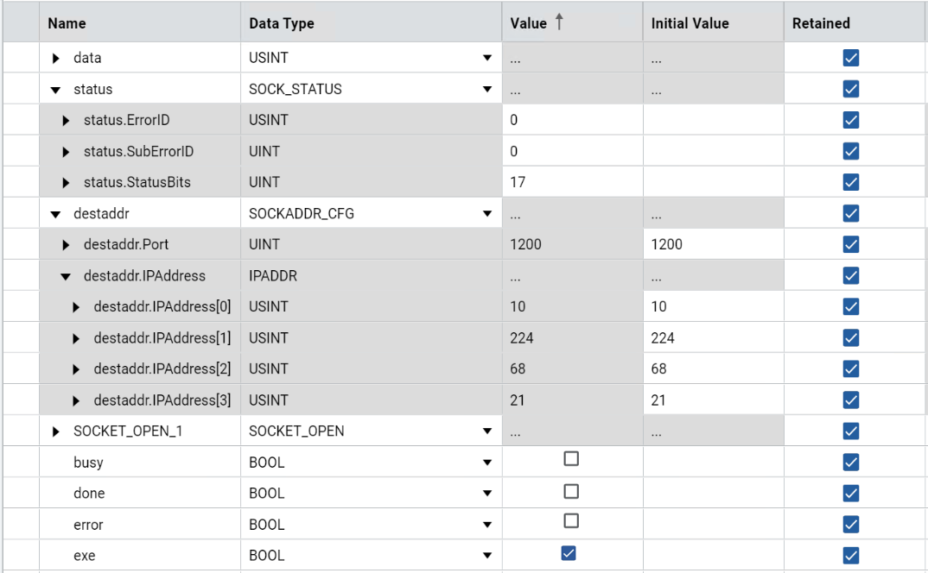The image size is (928, 573).
Task: Expand the status.ErrorID row
Action: pyautogui.click(x=67, y=121)
